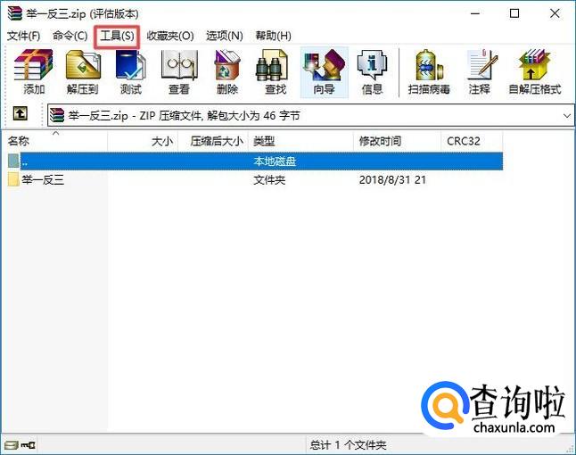Click the 举一反三 folder icon
This screenshot has width=576, height=455.
13,179
